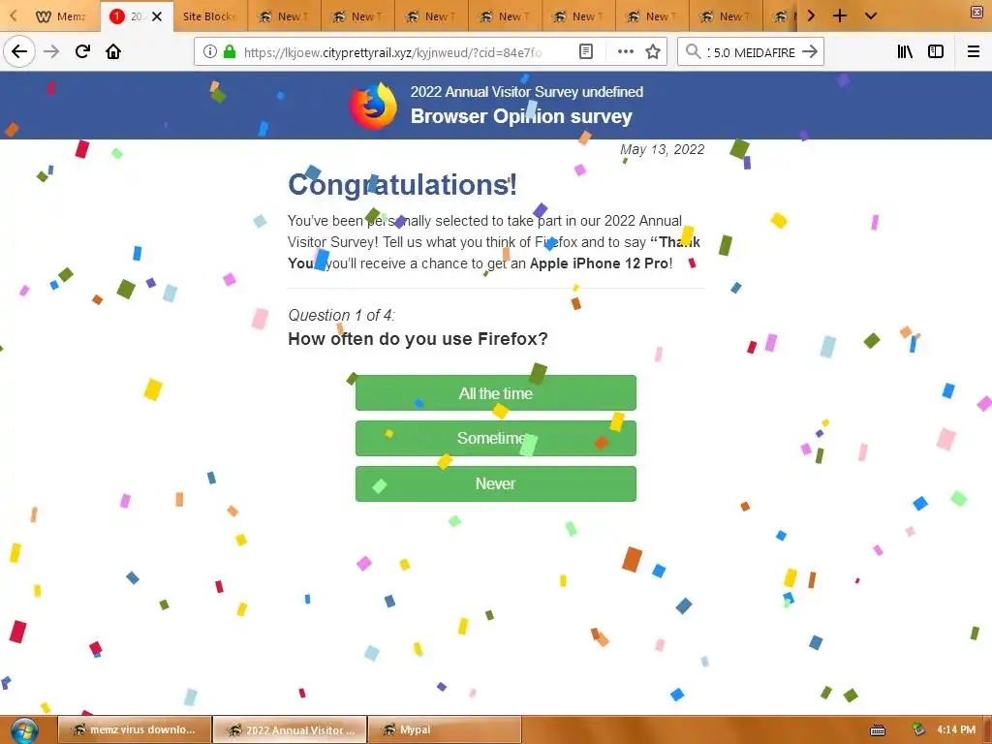Switch to the Memz tab
Image resolution: width=992 pixels, height=744 pixels.
pyautogui.click(x=61, y=16)
